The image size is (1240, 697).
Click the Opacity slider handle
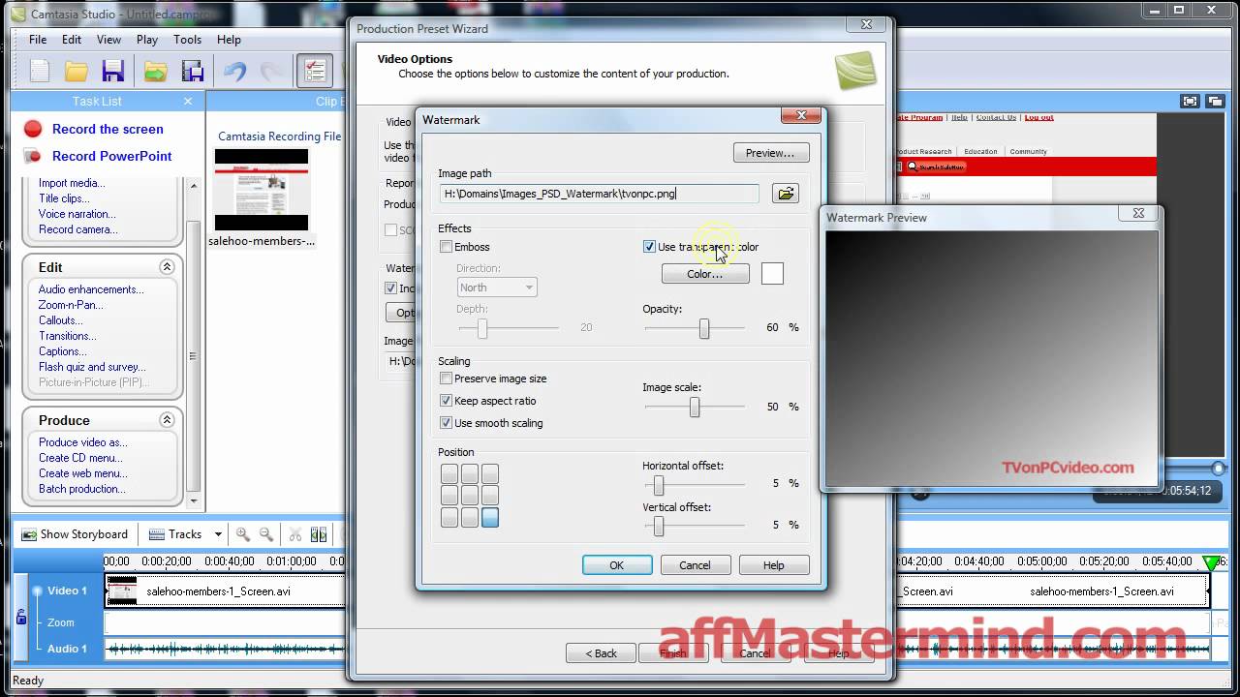tap(704, 328)
